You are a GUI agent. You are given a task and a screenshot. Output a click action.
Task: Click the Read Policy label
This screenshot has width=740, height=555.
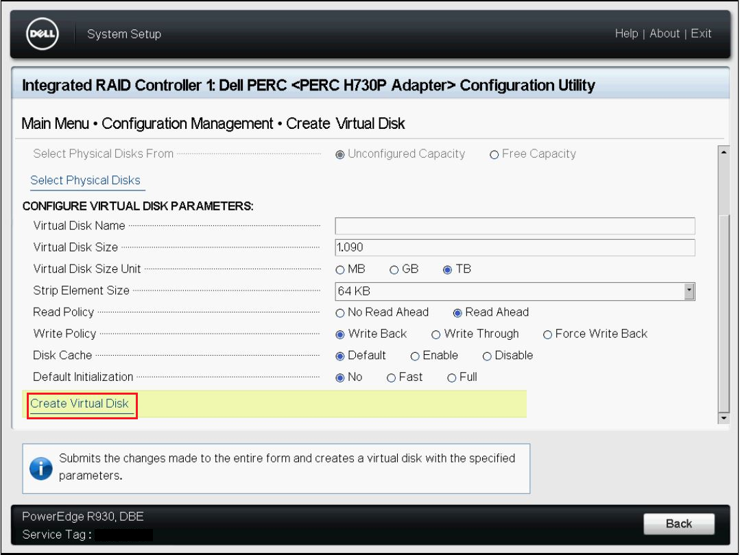coord(64,312)
